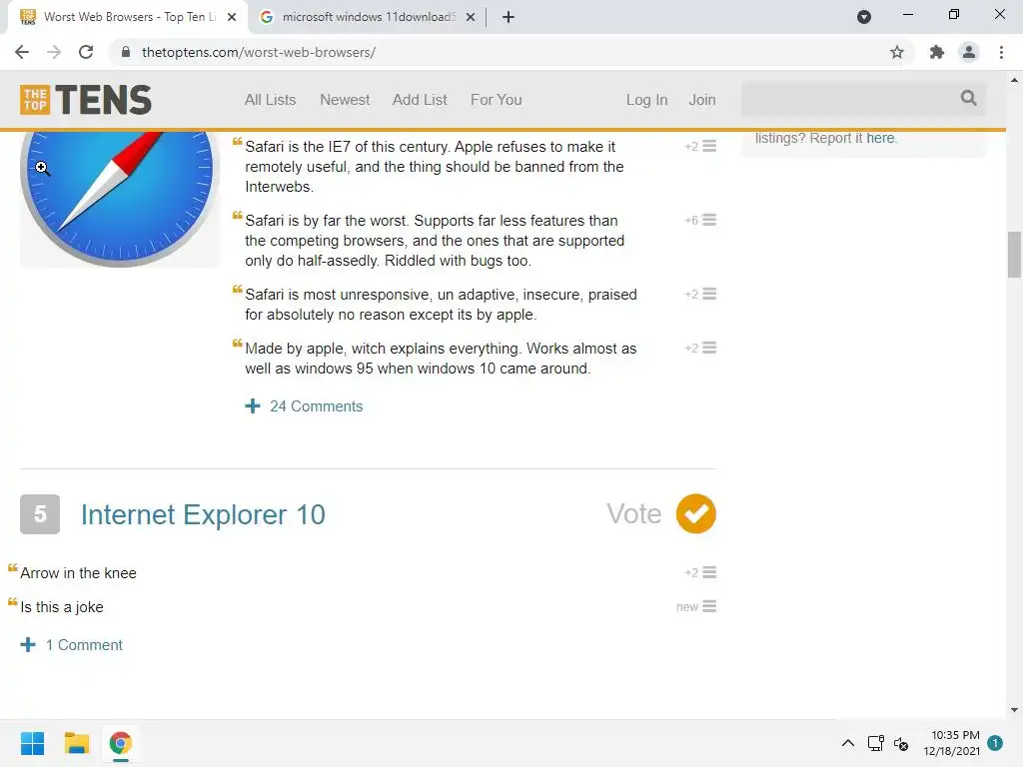Close the Worst Web Browsers tab
This screenshot has height=767, width=1023.
tap(232, 17)
